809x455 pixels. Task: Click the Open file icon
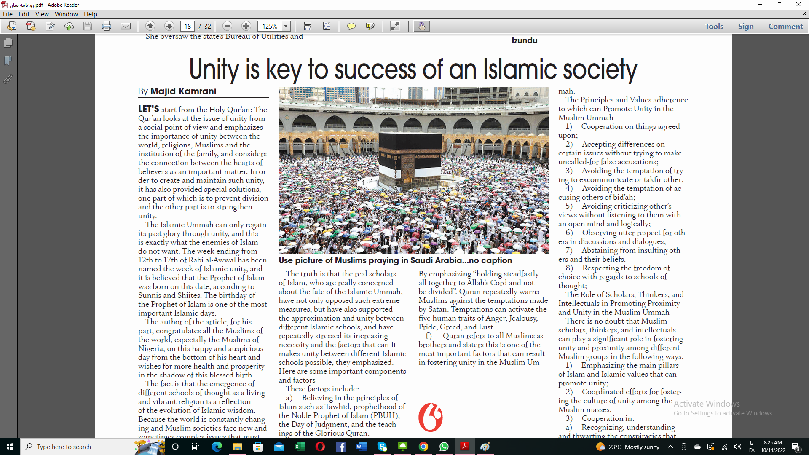[12, 26]
